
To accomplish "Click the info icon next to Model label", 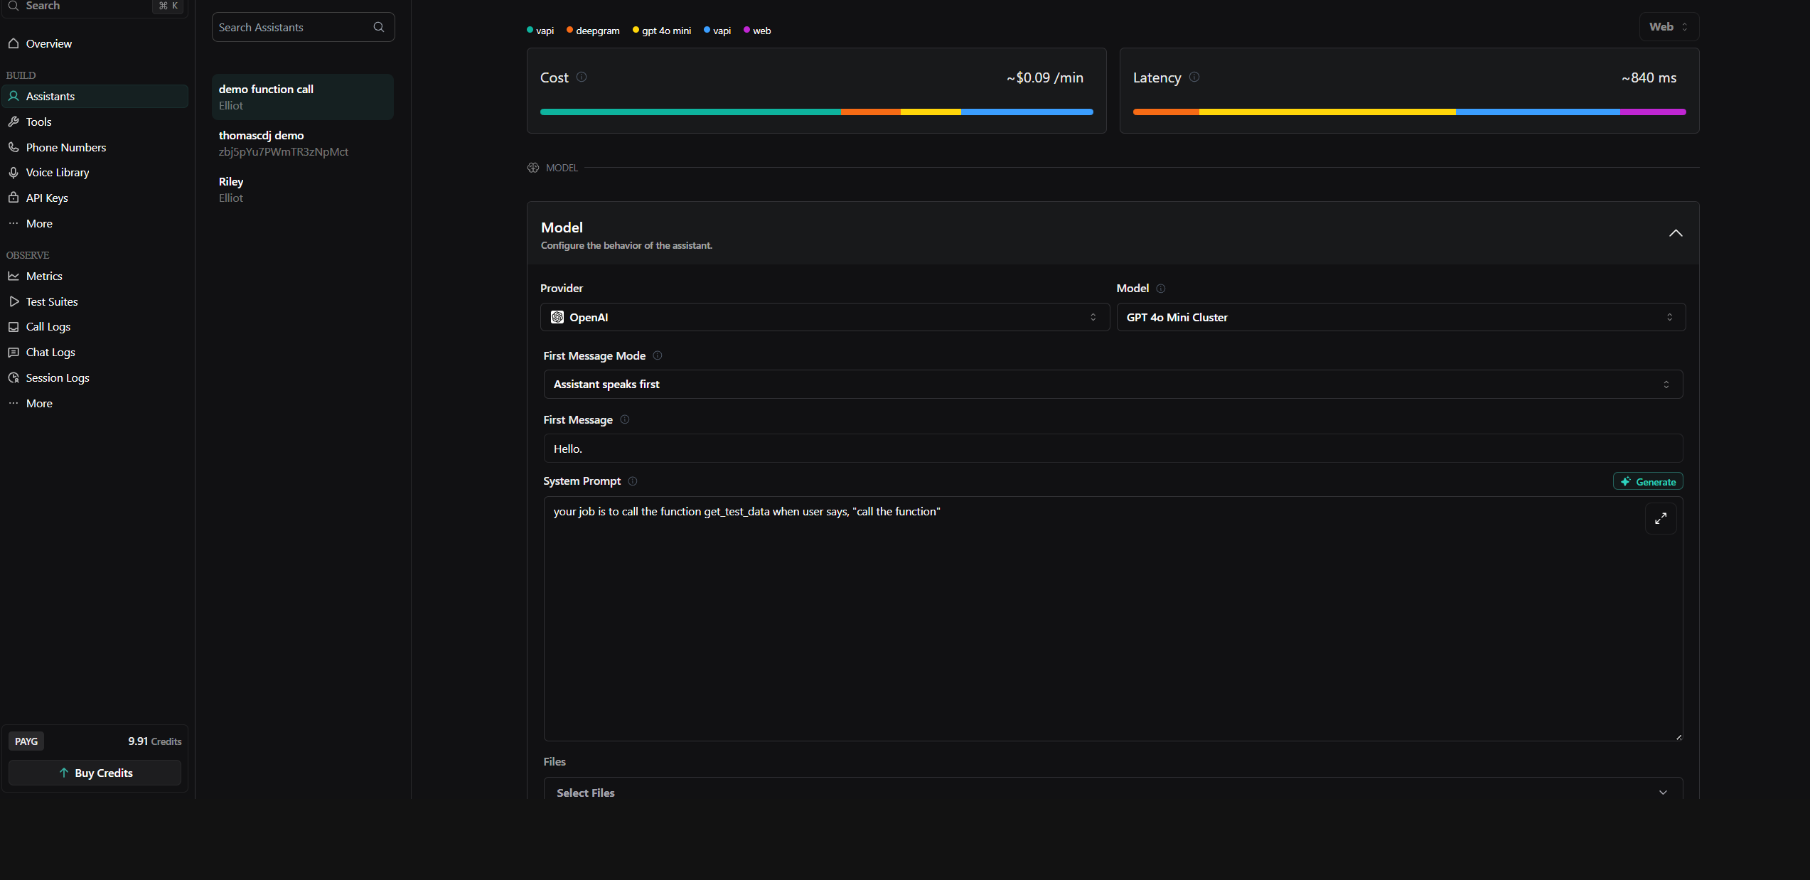I will [x=1161, y=288].
